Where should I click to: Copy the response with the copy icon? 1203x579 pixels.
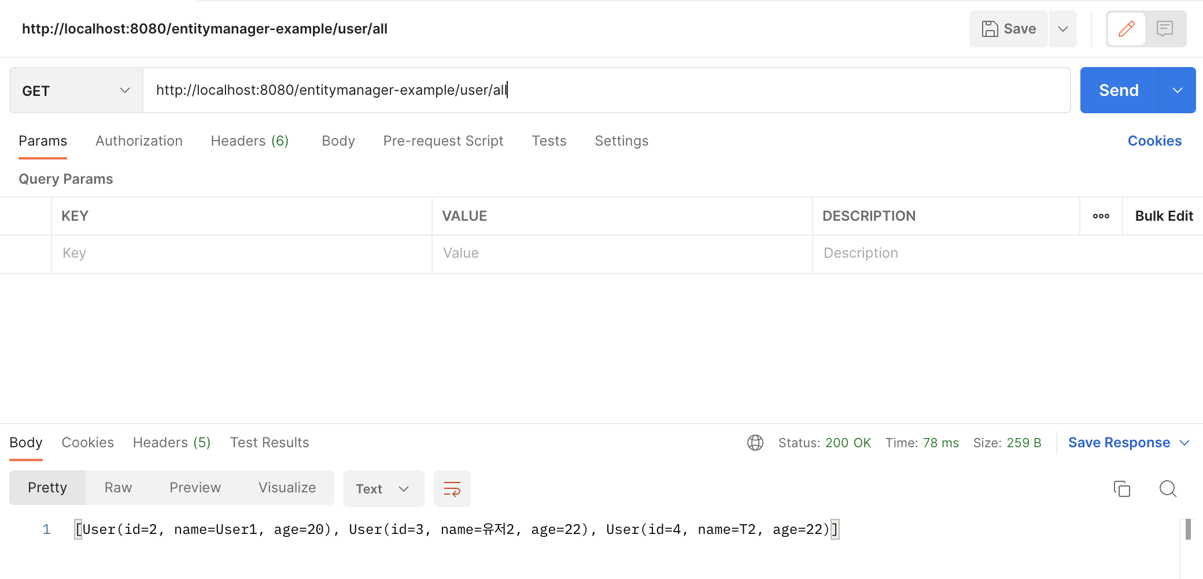1122,489
